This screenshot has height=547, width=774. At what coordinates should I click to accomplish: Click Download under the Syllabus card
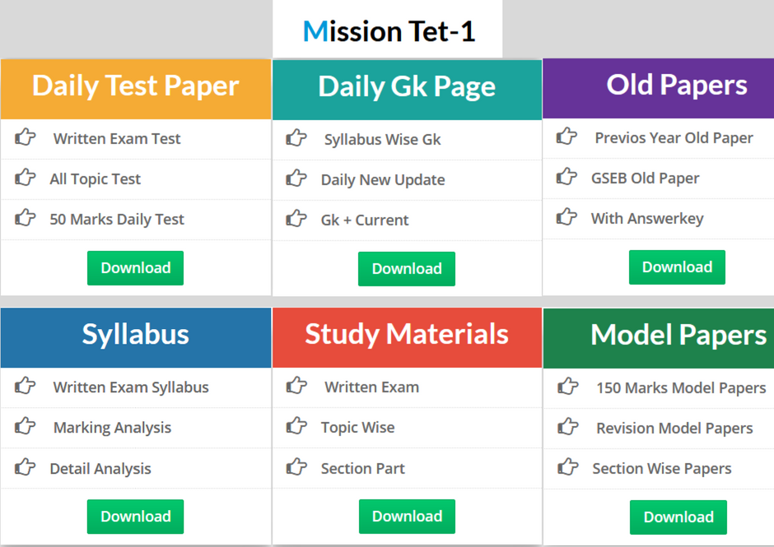click(135, 517)
